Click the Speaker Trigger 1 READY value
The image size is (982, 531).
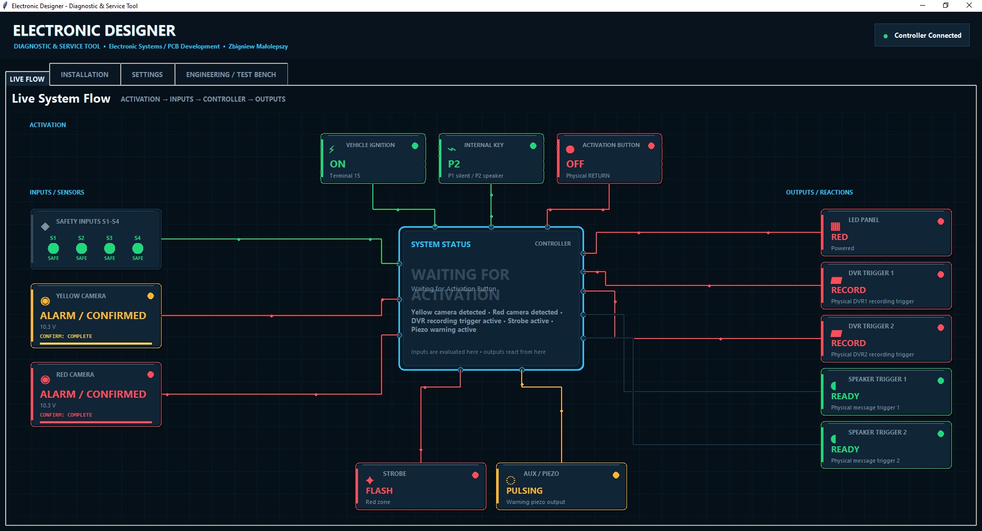click(x=845, y=396)
